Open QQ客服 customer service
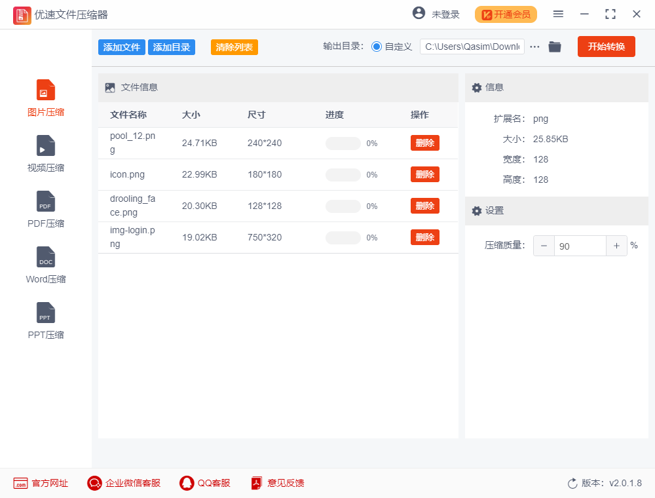The height and width of the screenshot is (498, 655). click(x=204, y=483)
